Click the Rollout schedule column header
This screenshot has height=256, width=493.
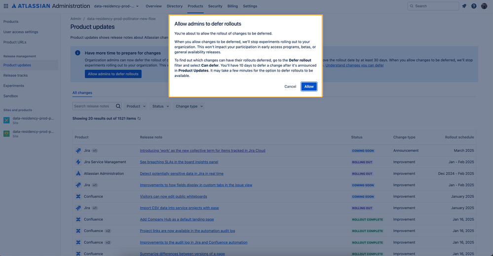[459, 137]
